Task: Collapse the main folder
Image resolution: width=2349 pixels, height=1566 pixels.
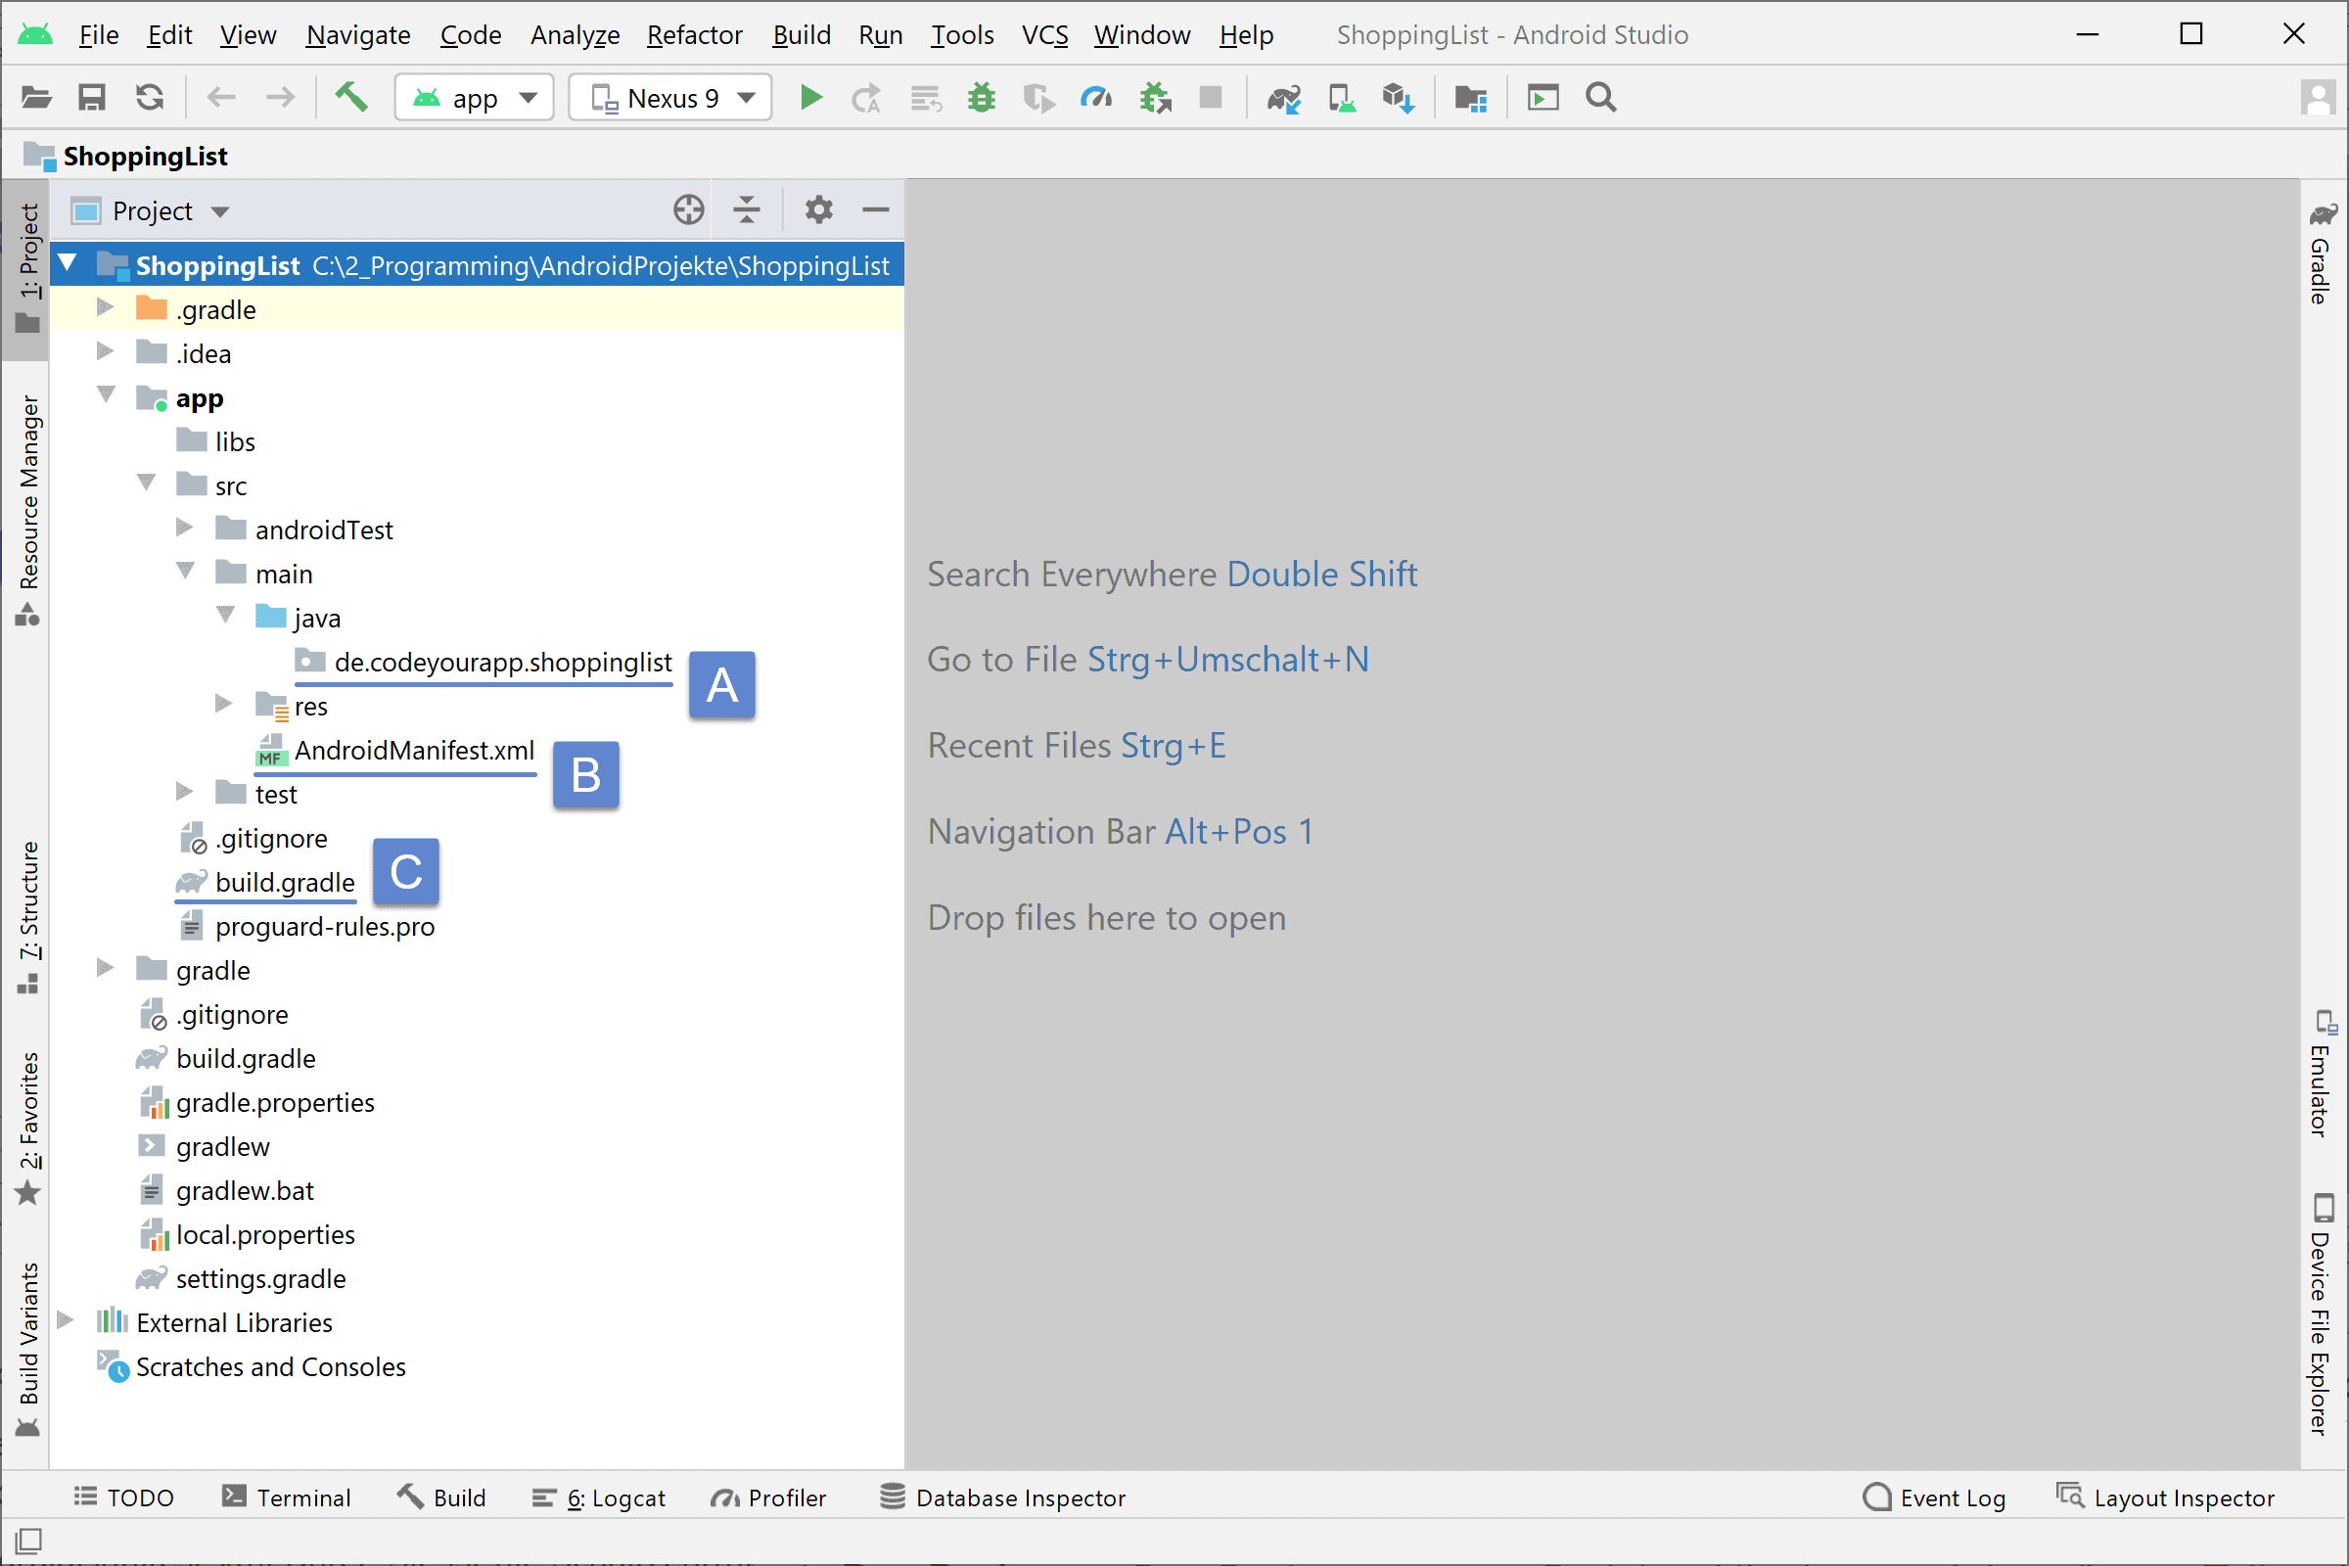Action: click(187, 572)
